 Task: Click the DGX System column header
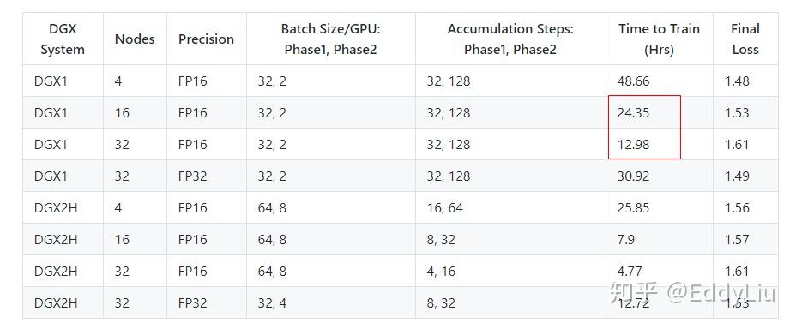point(63,39)
